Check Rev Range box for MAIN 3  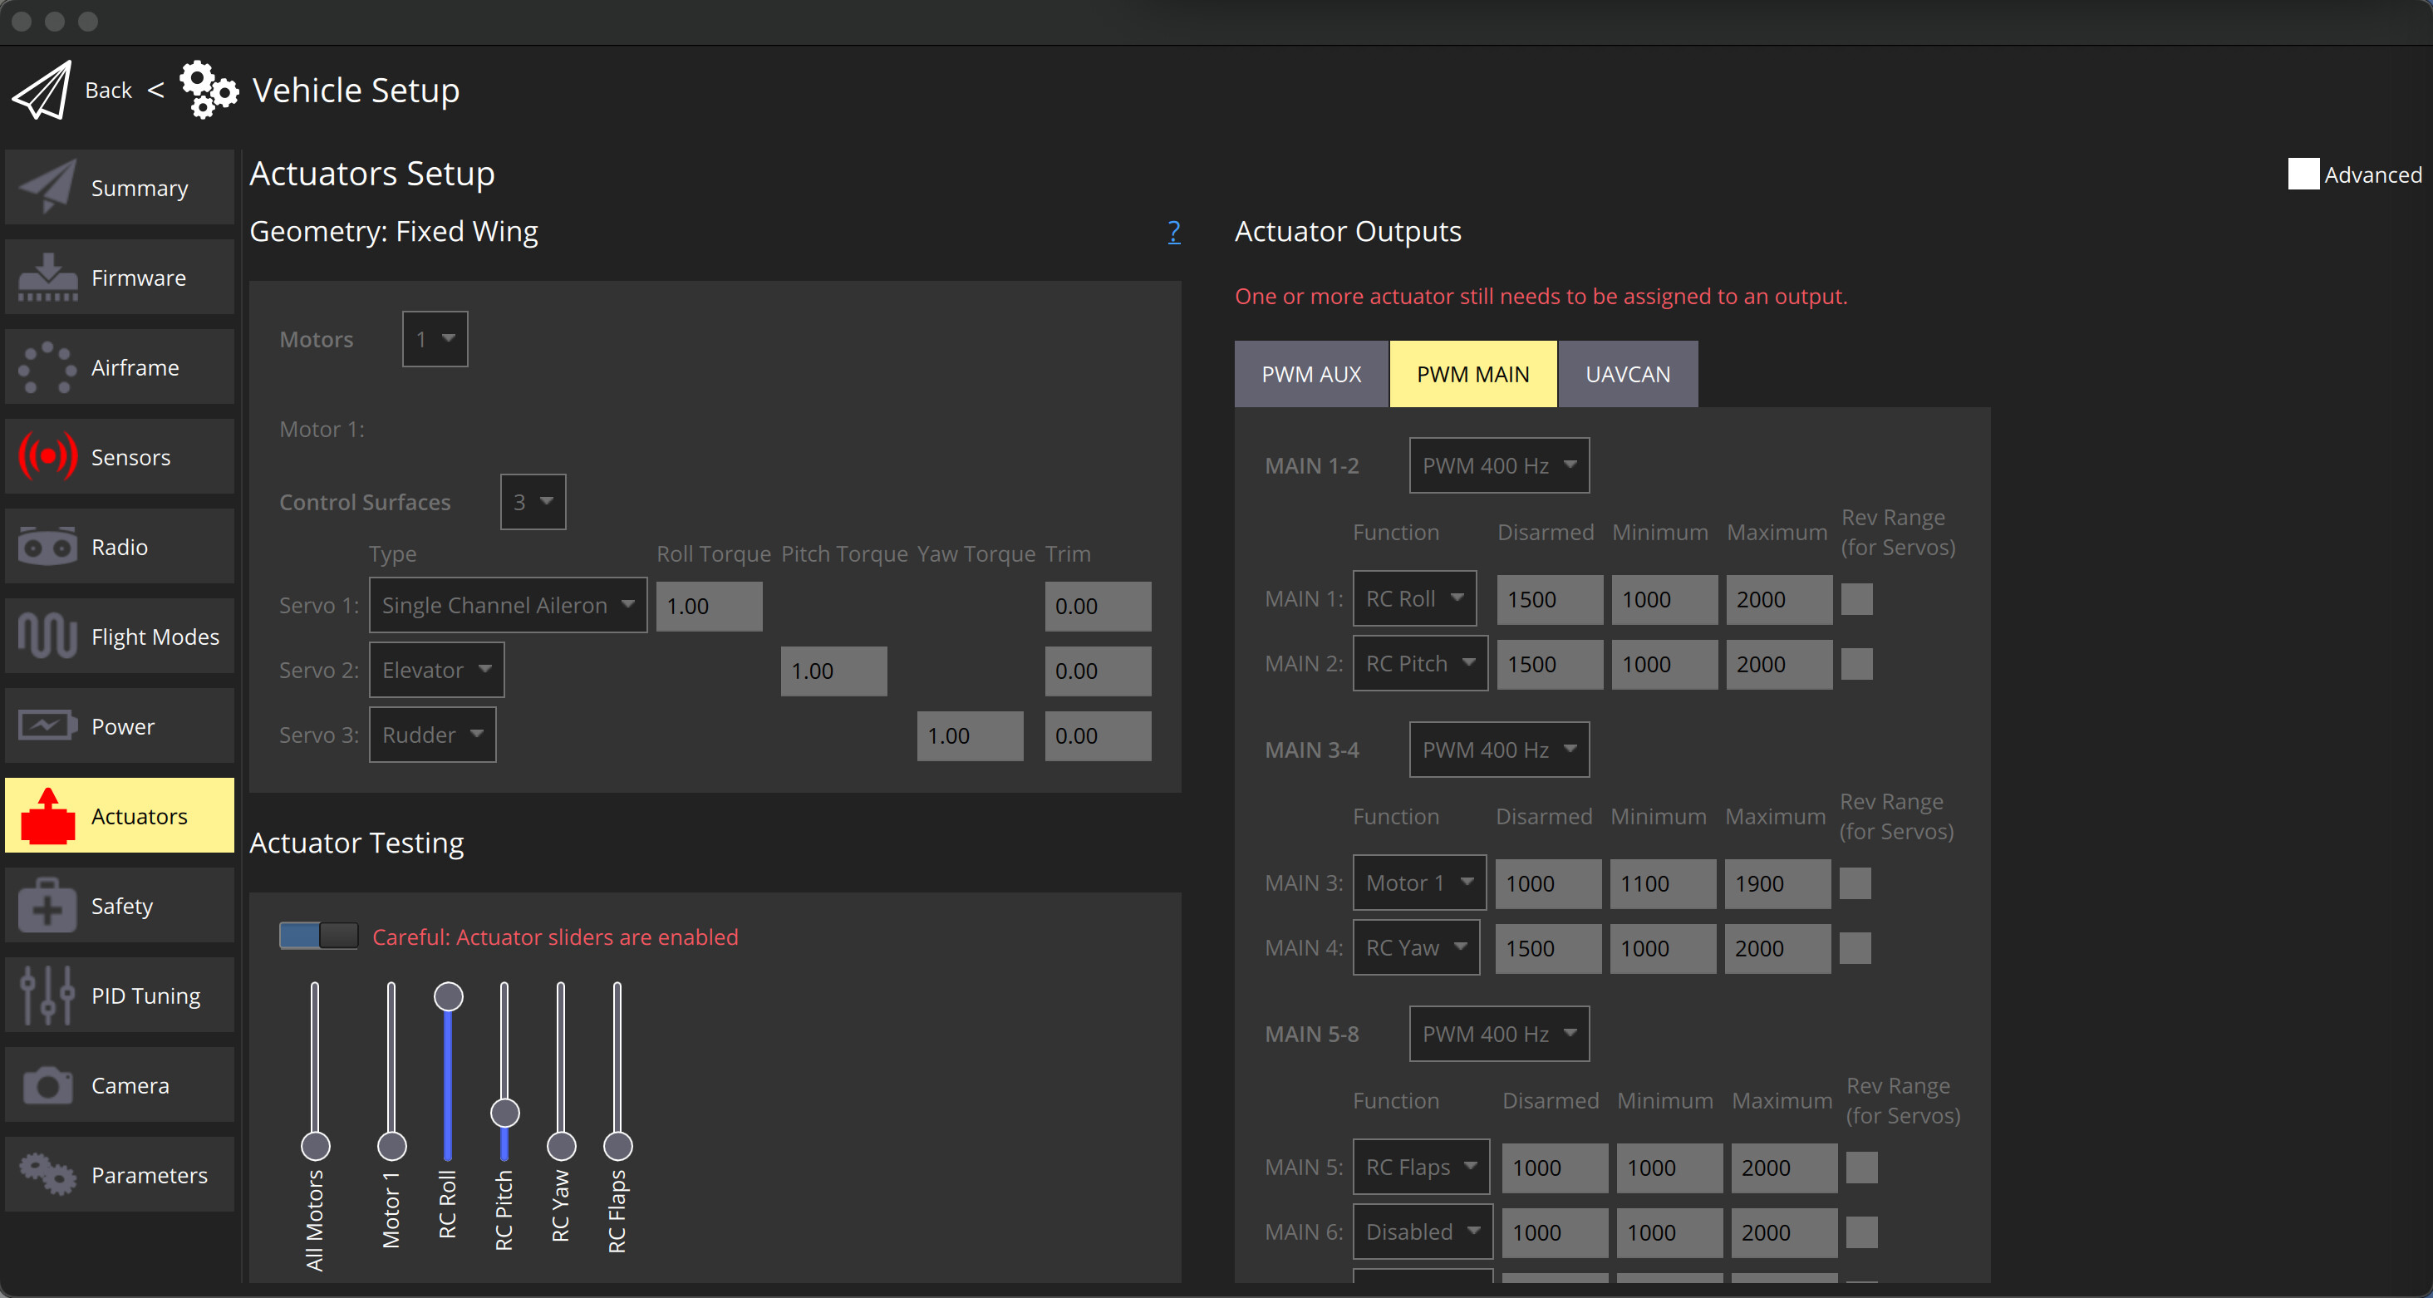pyautogui.click(x=1855, y=883)
